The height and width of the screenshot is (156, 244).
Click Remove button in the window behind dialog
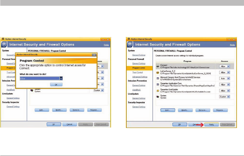(x=77, y=110)
